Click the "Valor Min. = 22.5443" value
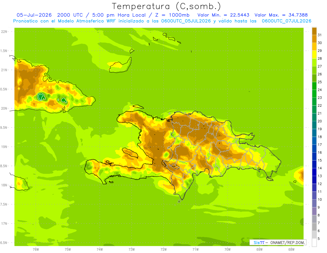 pos(223,15)
